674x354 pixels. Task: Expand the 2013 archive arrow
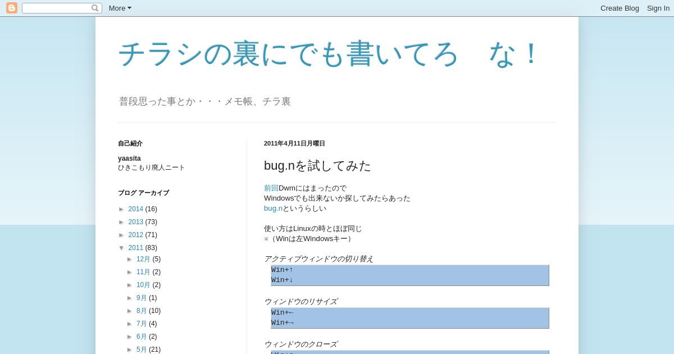point(122,222)
